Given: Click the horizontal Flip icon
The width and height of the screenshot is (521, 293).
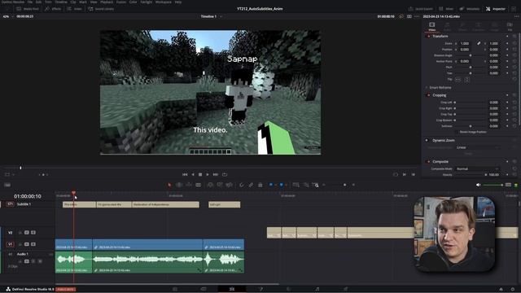Looking at the screenshot, I should 458,80.
